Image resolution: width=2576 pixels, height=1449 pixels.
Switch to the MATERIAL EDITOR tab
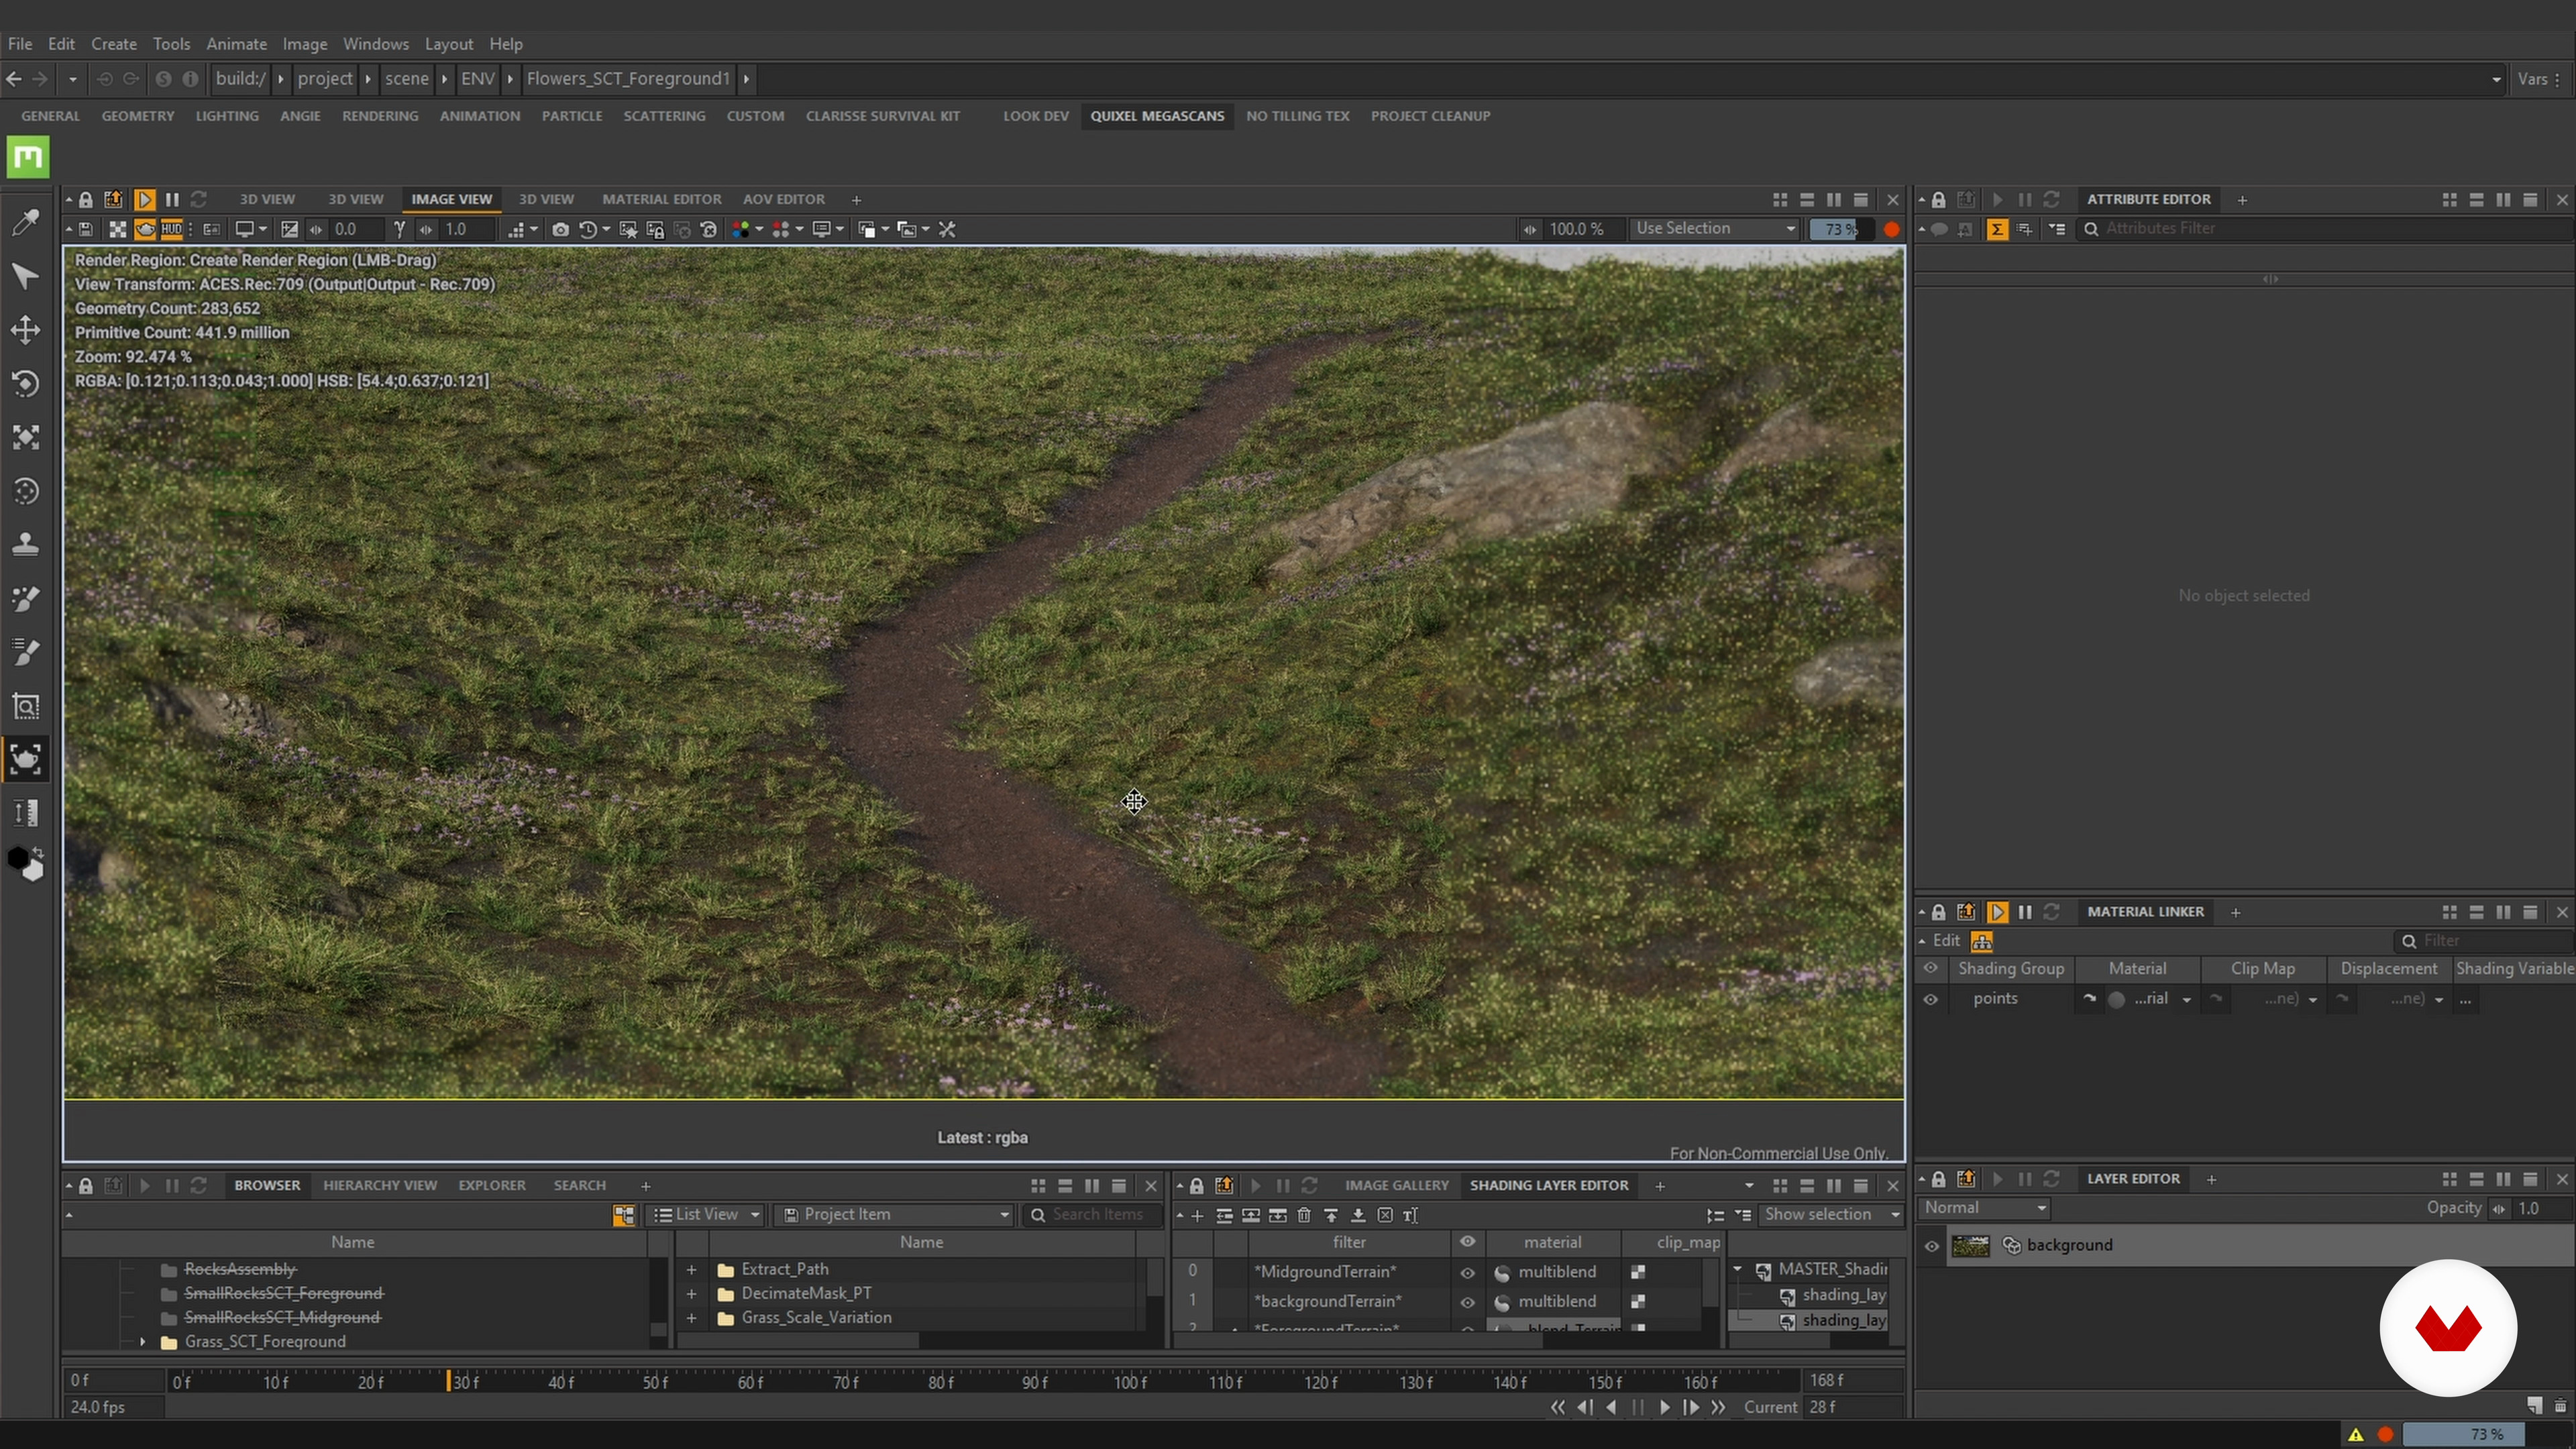(661, 199)
